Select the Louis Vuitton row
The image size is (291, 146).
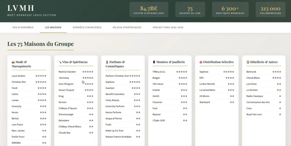point(29,76)
